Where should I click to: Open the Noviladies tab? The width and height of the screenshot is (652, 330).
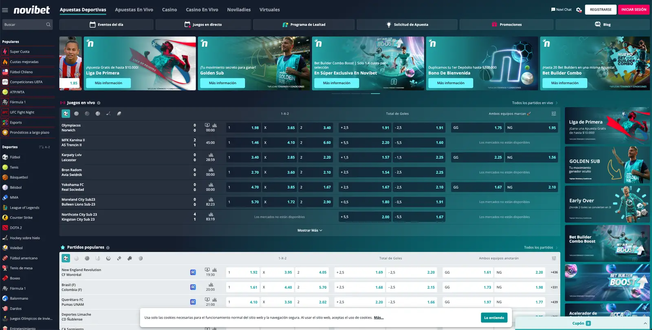point(239,10)
